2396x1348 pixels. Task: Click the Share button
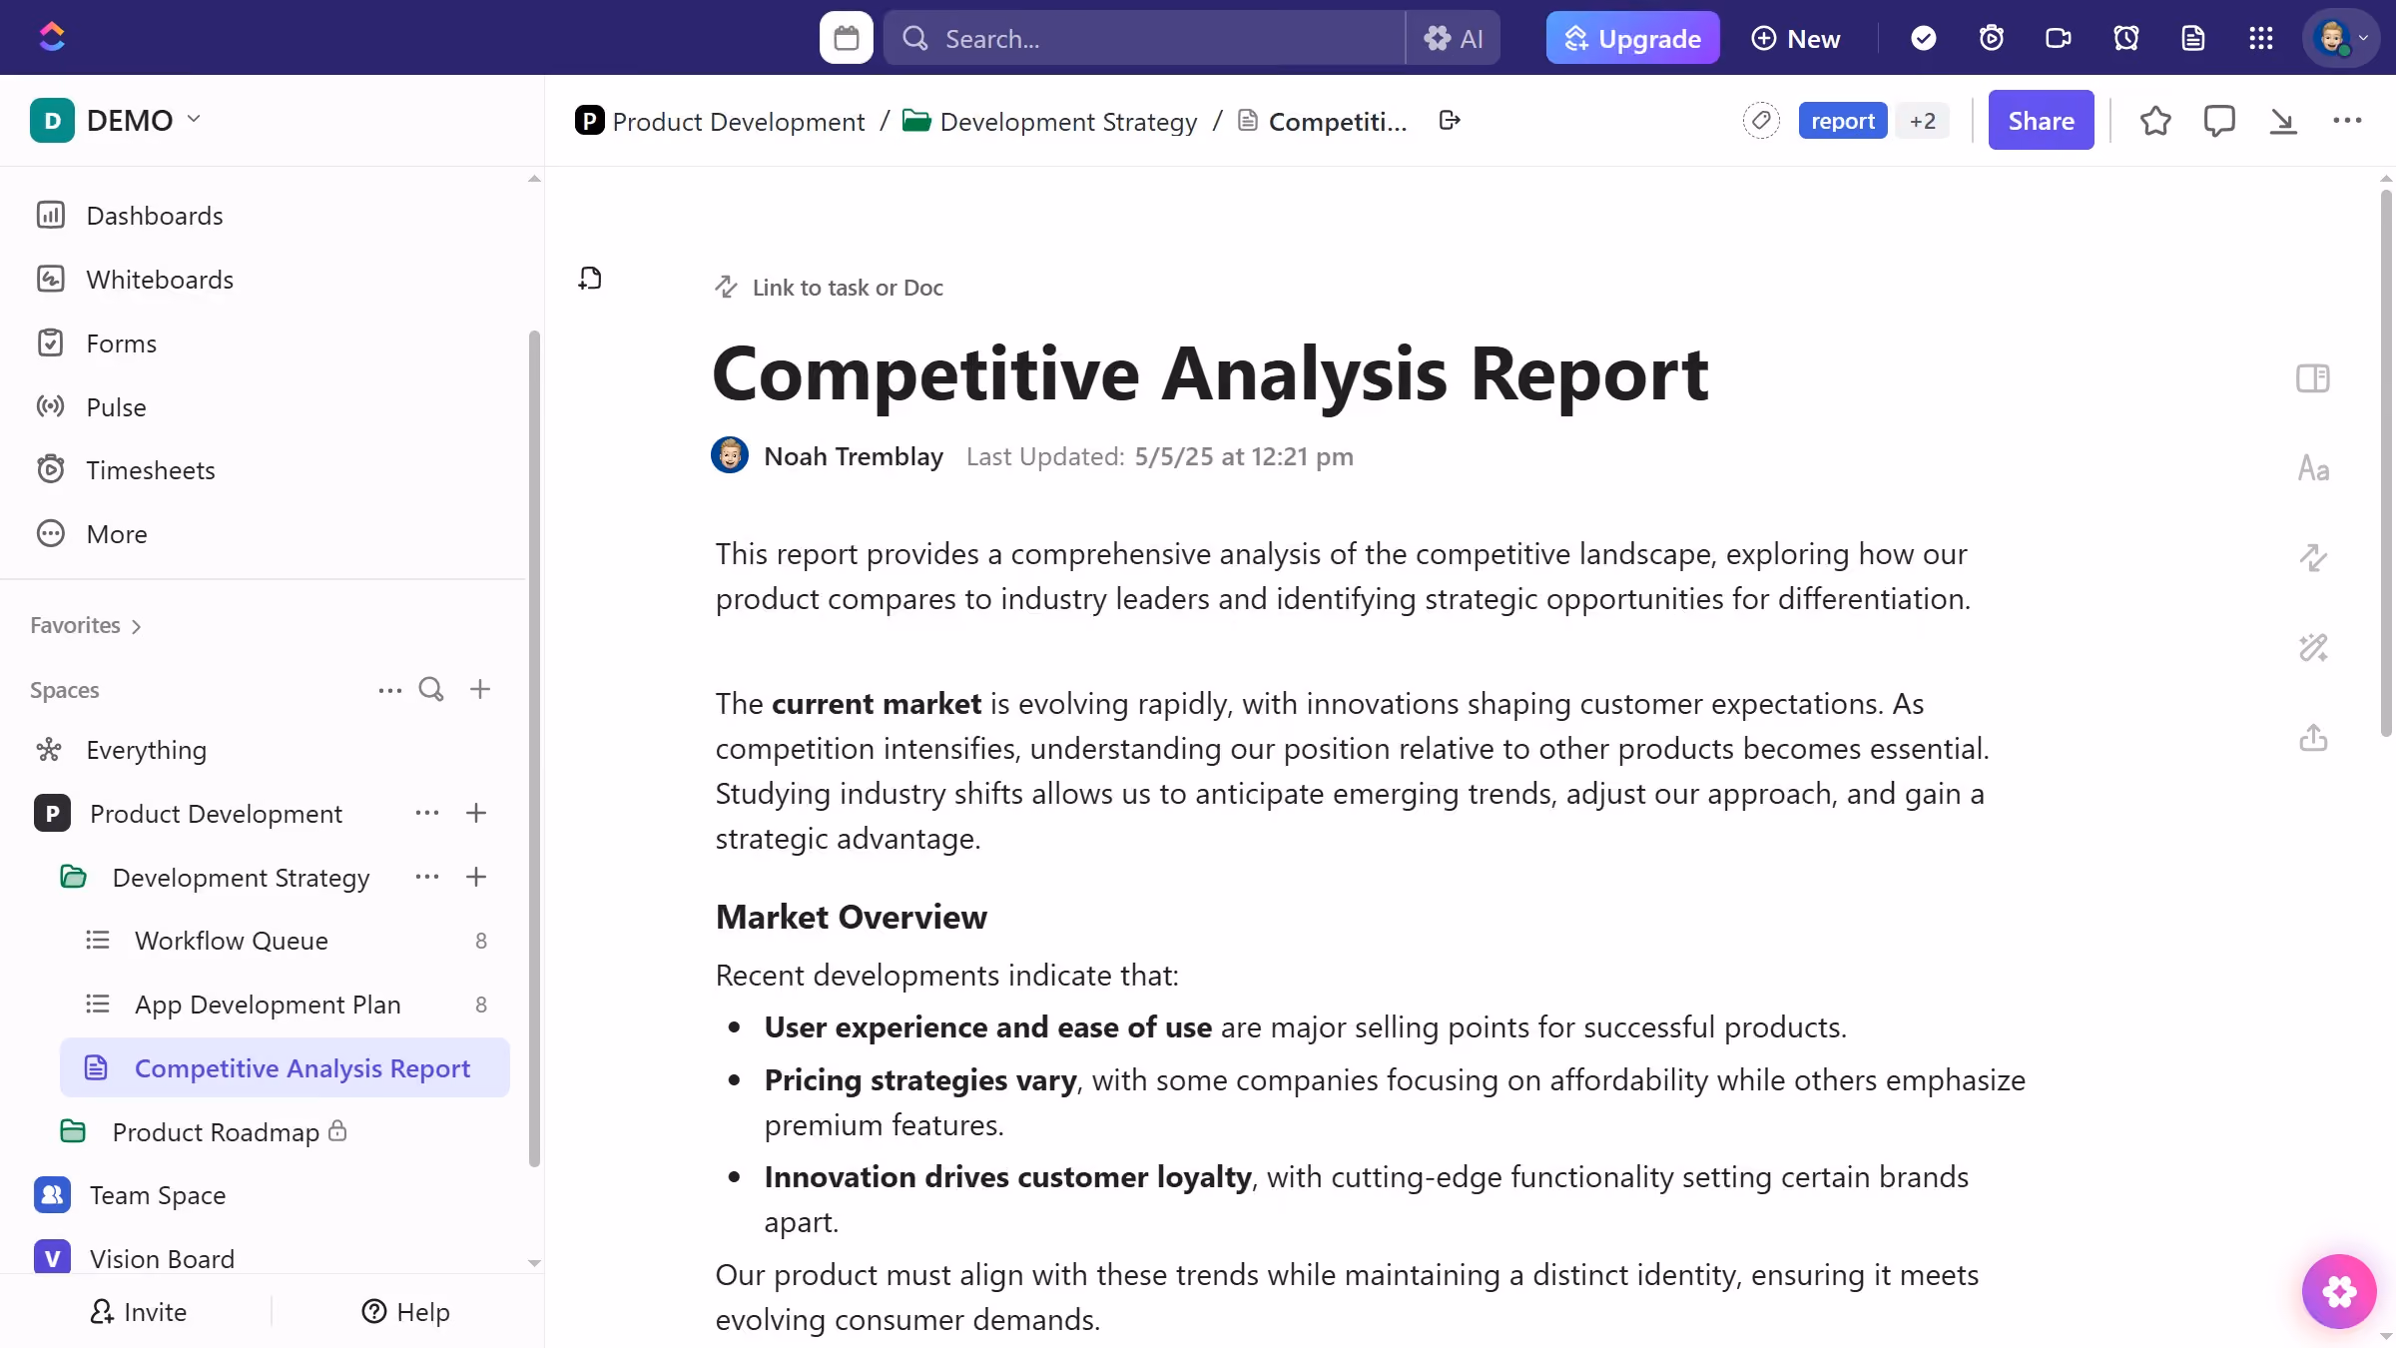coord(2041,121)
